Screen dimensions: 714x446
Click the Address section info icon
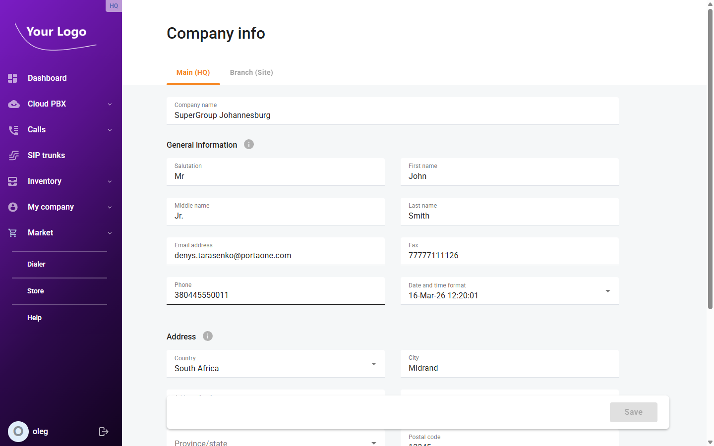(x=207, y=336)
